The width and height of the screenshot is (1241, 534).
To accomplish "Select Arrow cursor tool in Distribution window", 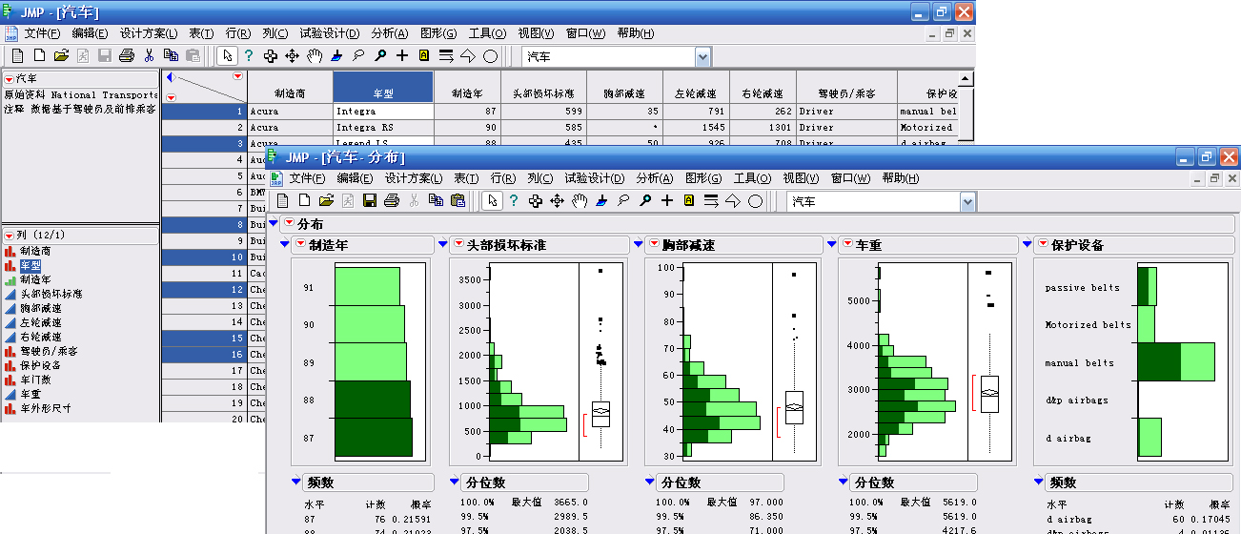I will point(492,200).
